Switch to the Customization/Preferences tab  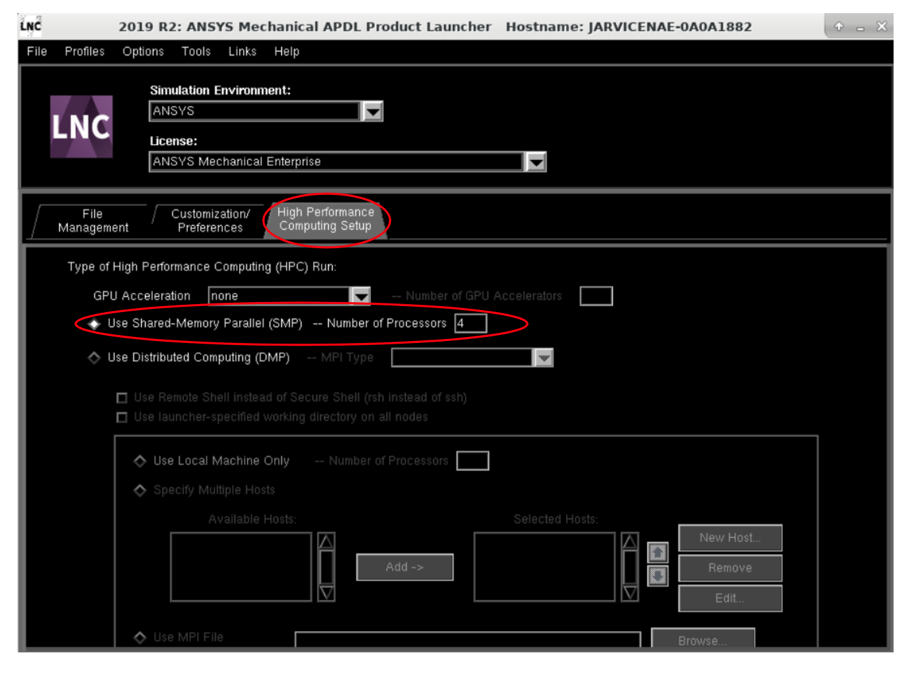tap(210, 221)
